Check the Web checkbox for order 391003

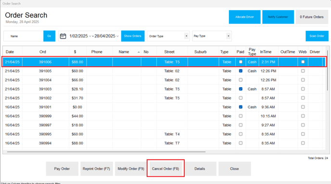pyautogui.click(x=303, y=89)
